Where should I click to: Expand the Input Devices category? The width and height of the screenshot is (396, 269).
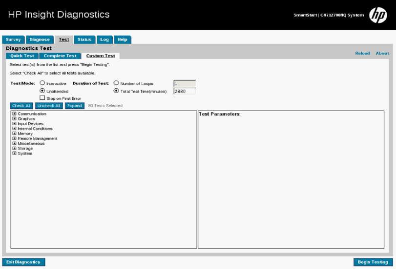(x=15, y=124)
